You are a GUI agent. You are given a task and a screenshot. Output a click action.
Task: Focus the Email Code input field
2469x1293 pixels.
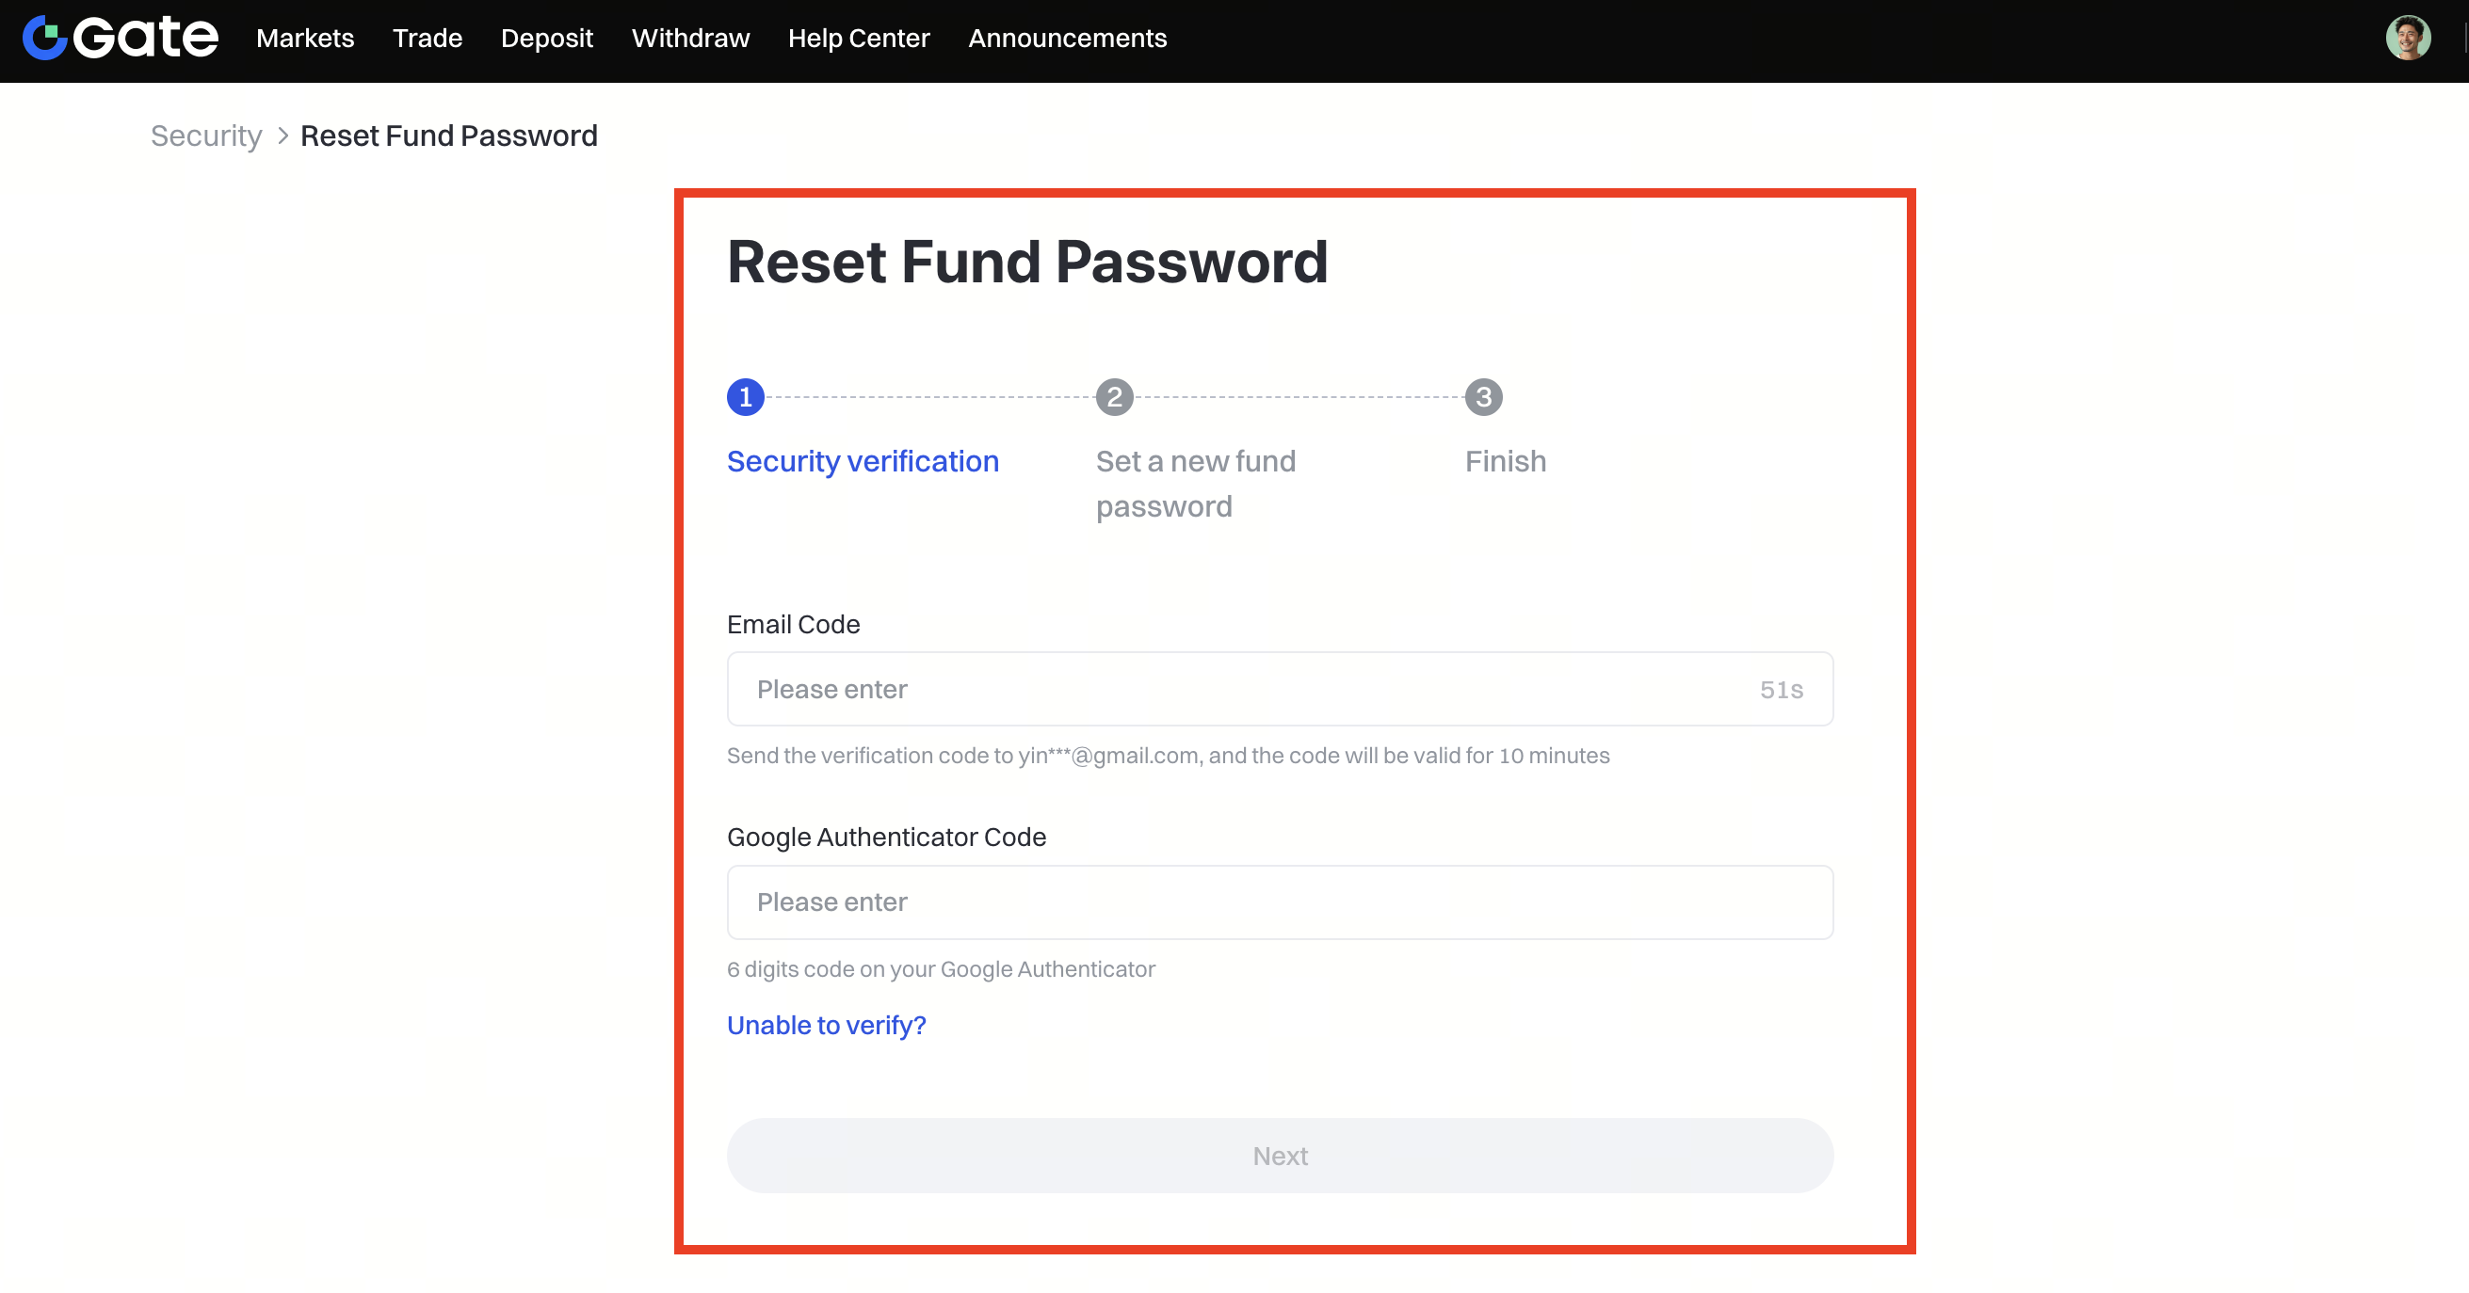click(1236, 690)
